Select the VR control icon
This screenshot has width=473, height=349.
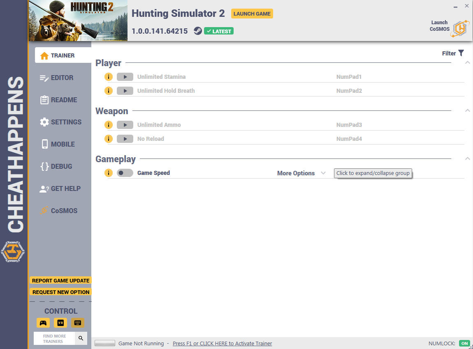point(60,323)
